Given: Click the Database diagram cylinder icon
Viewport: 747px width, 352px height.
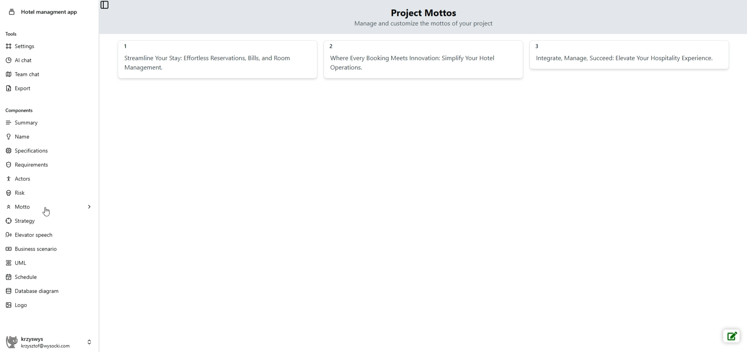Looking at the screenshot, I should pos(9,291).
